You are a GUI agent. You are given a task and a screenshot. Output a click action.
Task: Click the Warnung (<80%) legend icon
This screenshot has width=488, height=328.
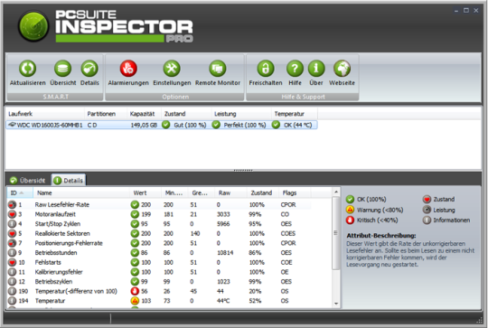click(350, 210)
